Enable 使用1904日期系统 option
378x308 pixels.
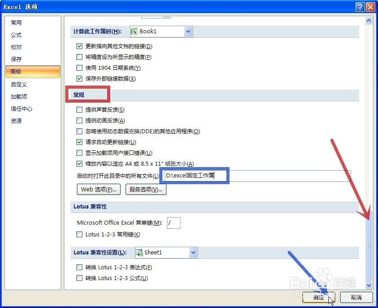(x=79, y=68)
